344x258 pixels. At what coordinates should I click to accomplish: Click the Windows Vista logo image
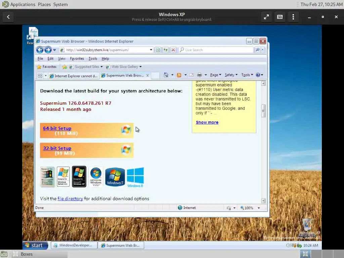pyautogui.click(x=96, y=177)
